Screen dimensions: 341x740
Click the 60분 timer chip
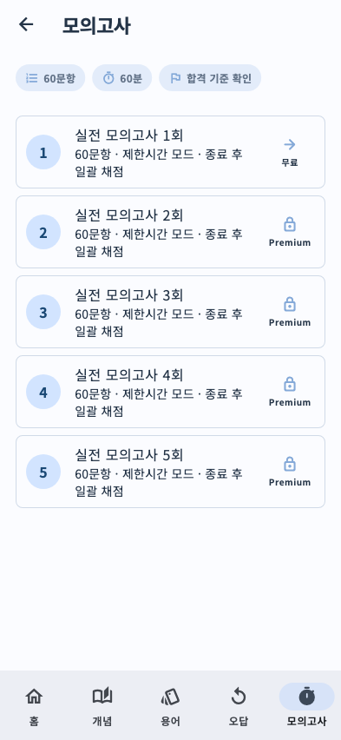[122, 78]
